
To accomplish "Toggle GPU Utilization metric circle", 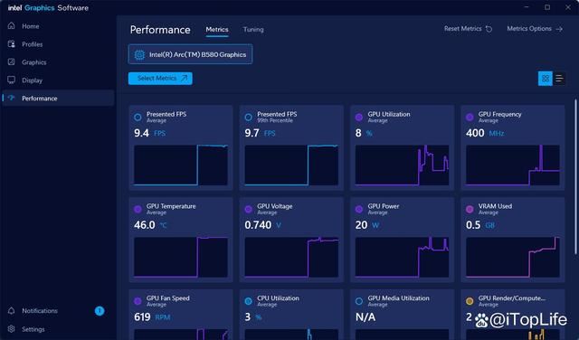I will coord(359,118).
